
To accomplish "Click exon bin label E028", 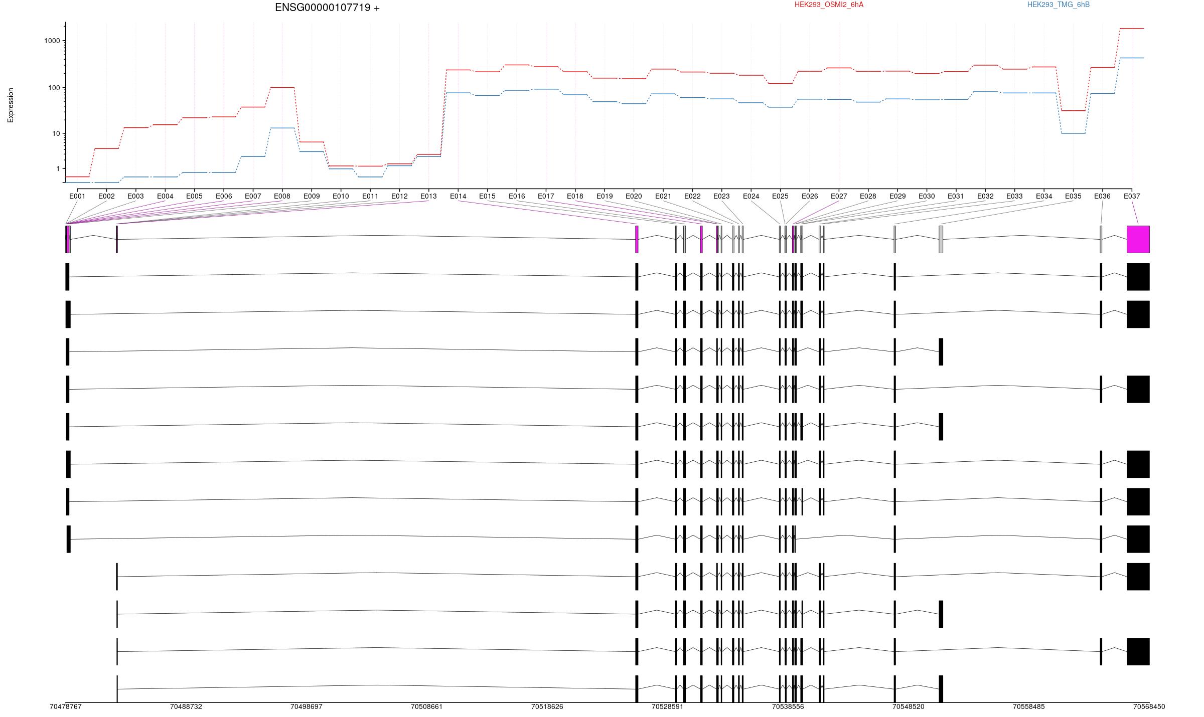I will coord(868,196).
